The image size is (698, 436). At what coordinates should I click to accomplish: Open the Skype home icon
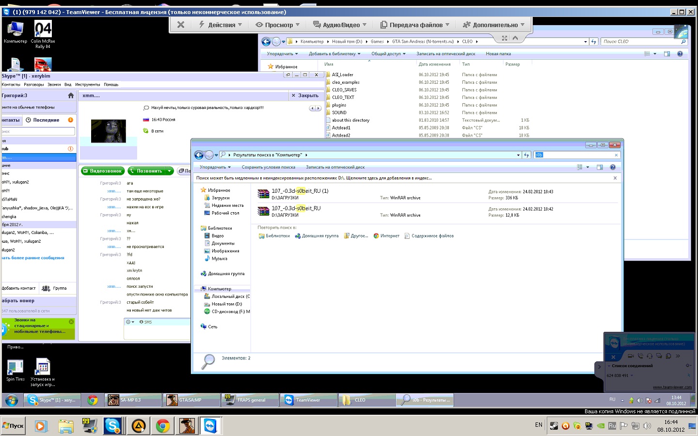pyautogui.click(x=71, y=95)
